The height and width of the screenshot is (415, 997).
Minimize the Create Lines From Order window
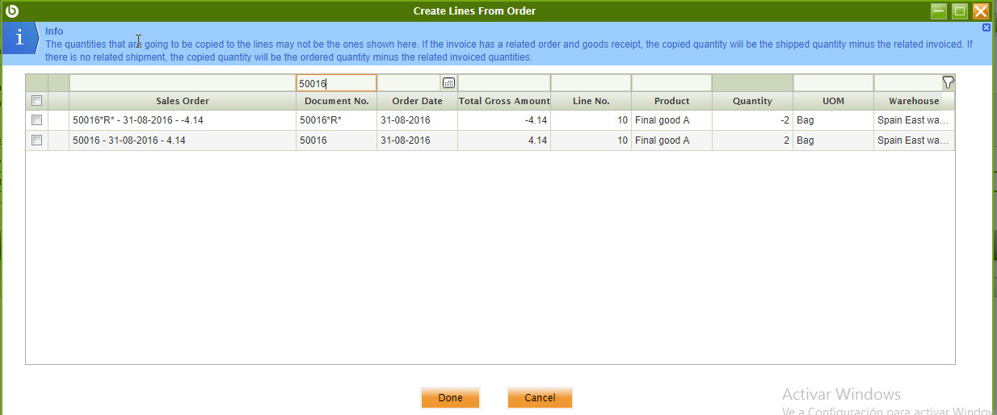(938, 10)
